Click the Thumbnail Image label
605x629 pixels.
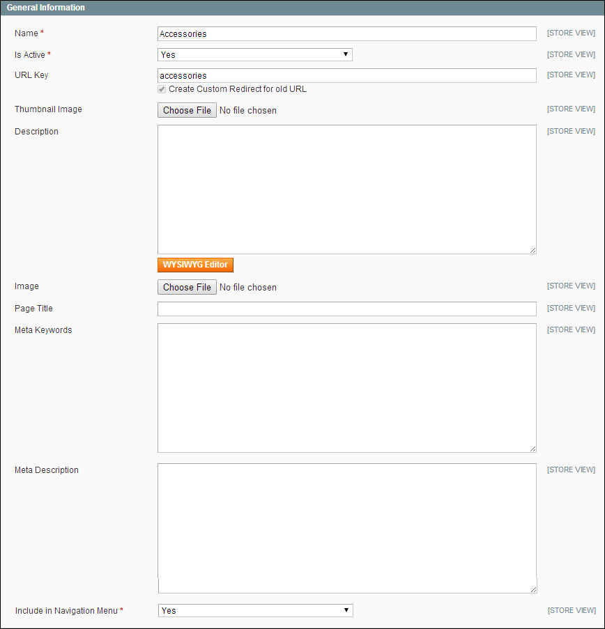(48, 109)
